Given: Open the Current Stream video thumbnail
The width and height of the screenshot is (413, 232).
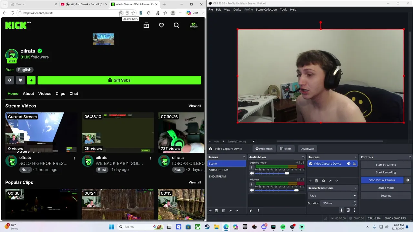Looking at the screenshot, I should 41,132.
